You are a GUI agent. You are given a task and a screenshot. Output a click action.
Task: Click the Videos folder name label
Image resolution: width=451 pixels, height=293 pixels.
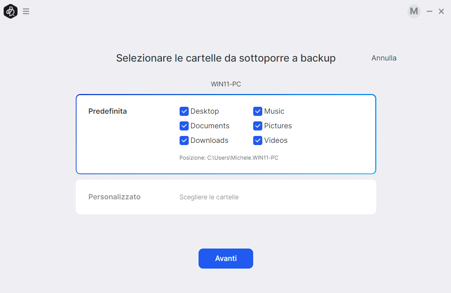point(276,140)
